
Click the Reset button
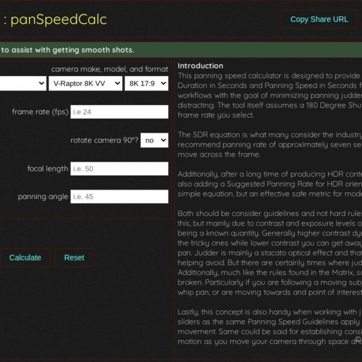74,258
